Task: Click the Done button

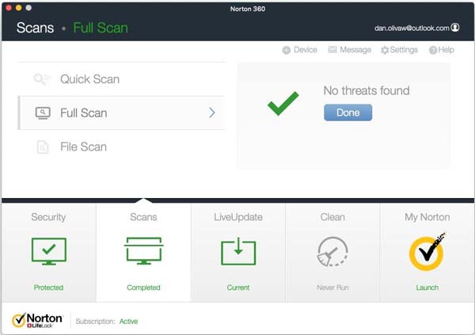Action: pyautogui.click(x=348, y=112)
